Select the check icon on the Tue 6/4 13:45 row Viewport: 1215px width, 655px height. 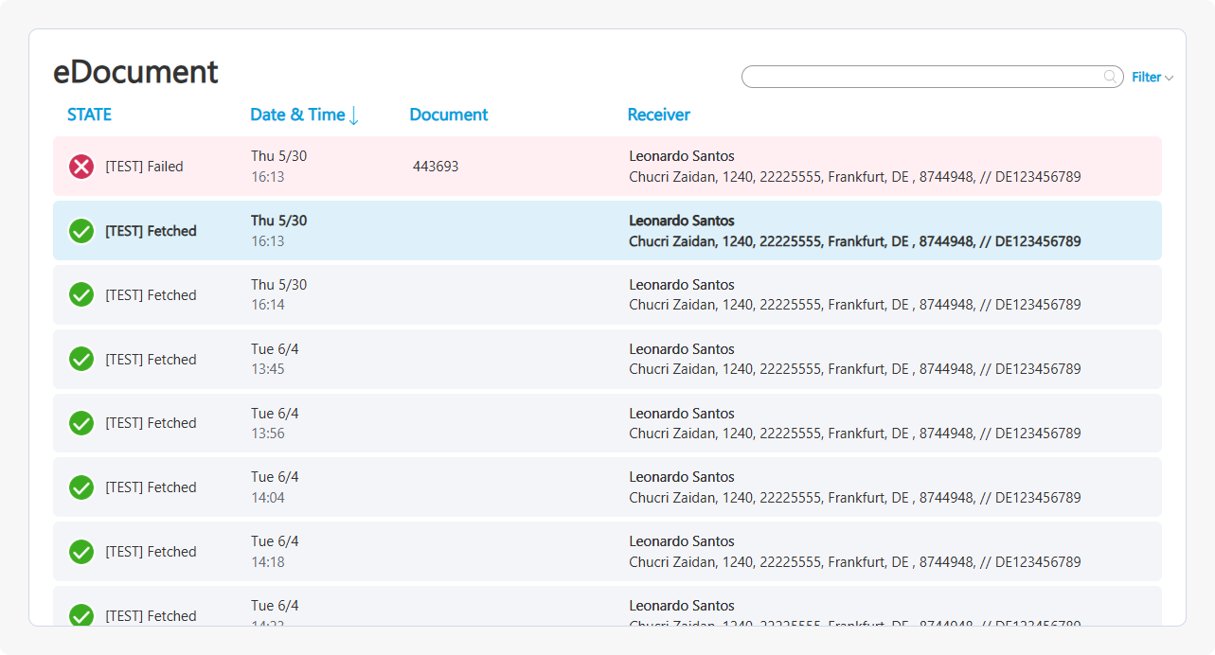coord(80,359)
